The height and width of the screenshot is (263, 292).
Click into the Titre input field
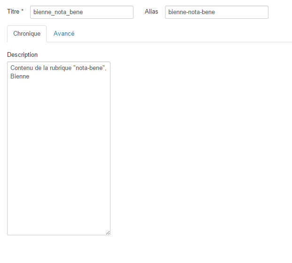click(81, 12)
